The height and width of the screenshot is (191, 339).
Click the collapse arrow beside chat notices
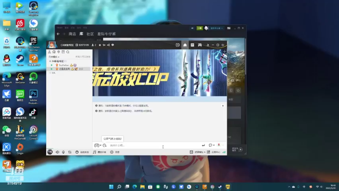click(x=223, y=106)
